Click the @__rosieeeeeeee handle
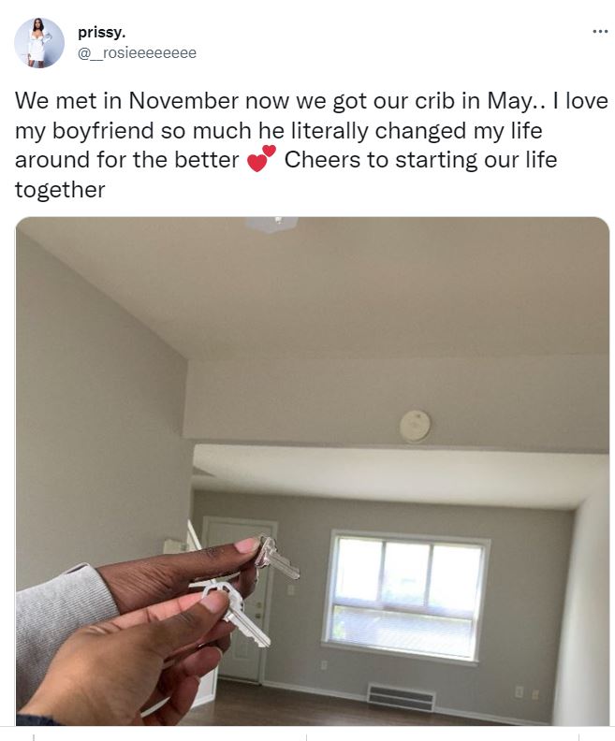Viewport: 615px width, 741px height. coord(137,53)
